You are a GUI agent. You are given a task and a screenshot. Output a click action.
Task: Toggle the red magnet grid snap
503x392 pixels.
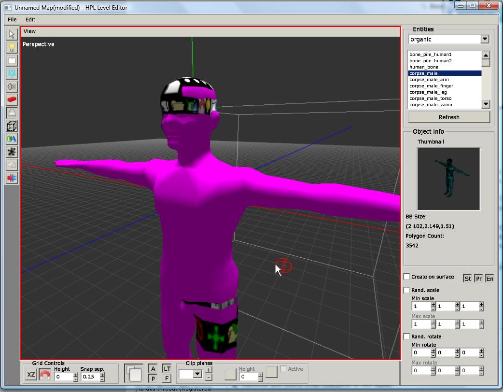tap(45, 375)
